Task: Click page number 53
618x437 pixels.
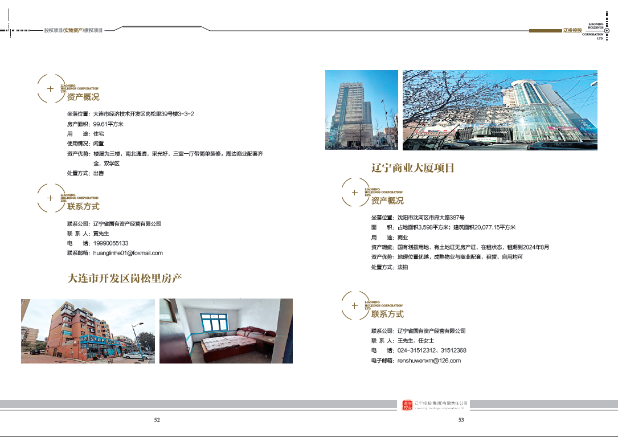Action: [x=461, y=420]
